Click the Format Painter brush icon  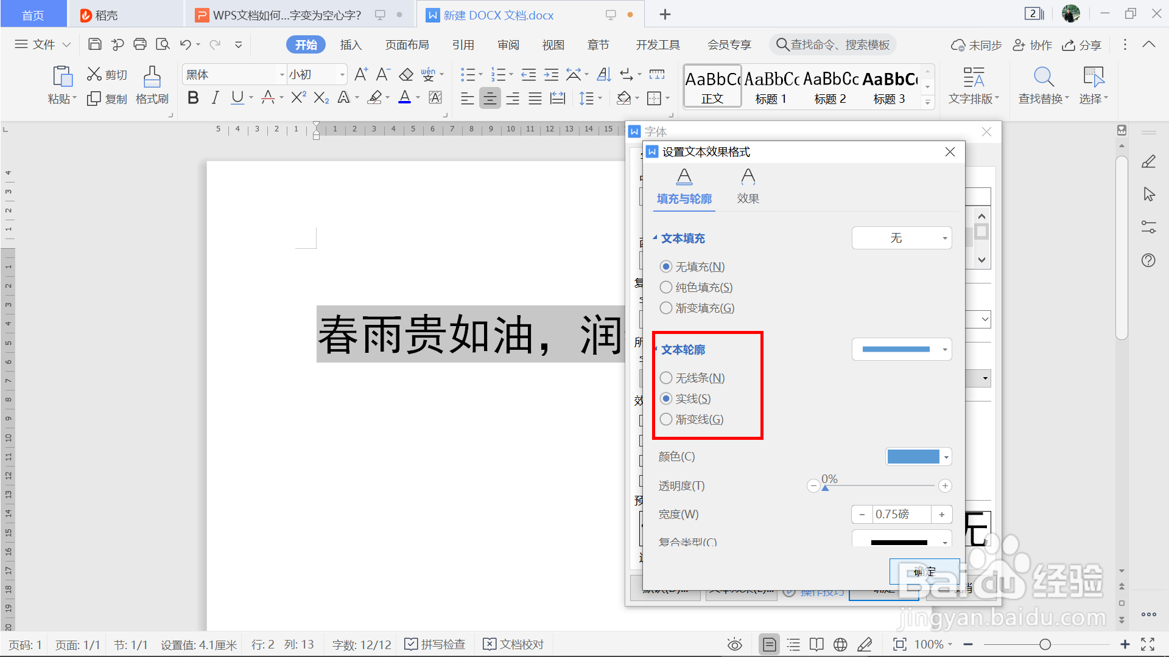152,77
